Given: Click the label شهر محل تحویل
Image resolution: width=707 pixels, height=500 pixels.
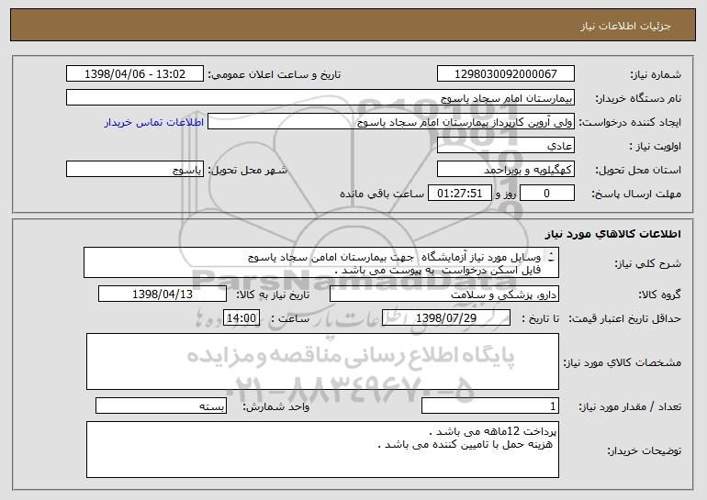Looking at the screenshot, I should pyautogui.click(x=247, y=170).
